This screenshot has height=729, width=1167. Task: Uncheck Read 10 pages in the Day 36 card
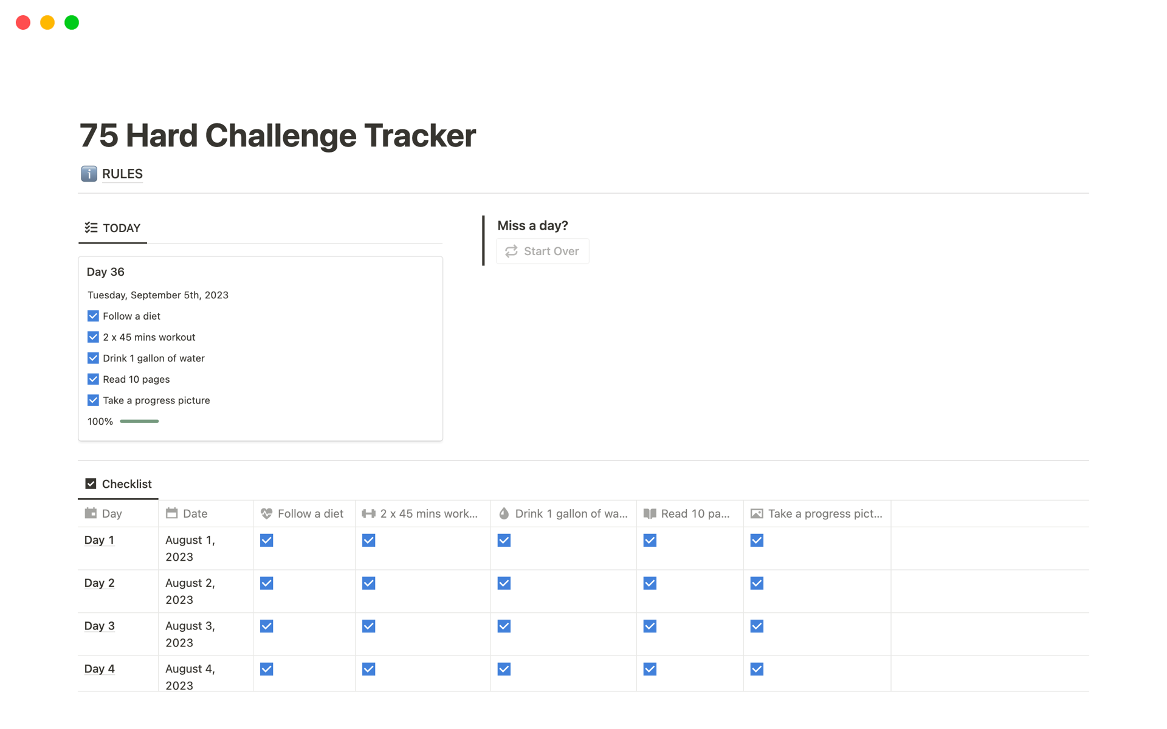click(93, 379)
